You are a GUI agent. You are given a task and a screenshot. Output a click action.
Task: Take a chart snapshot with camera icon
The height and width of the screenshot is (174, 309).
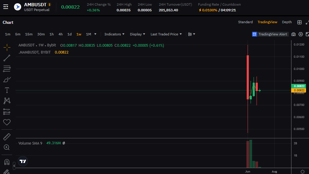pos(294,34)
